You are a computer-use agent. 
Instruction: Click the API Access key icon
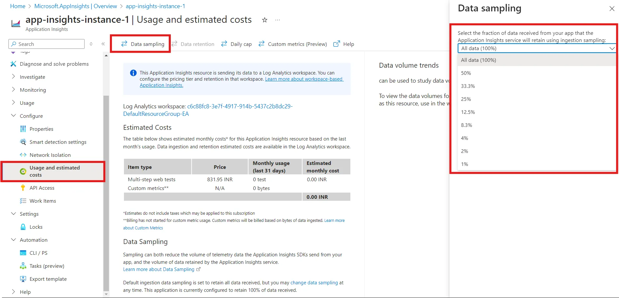click(x=23, y=188)
